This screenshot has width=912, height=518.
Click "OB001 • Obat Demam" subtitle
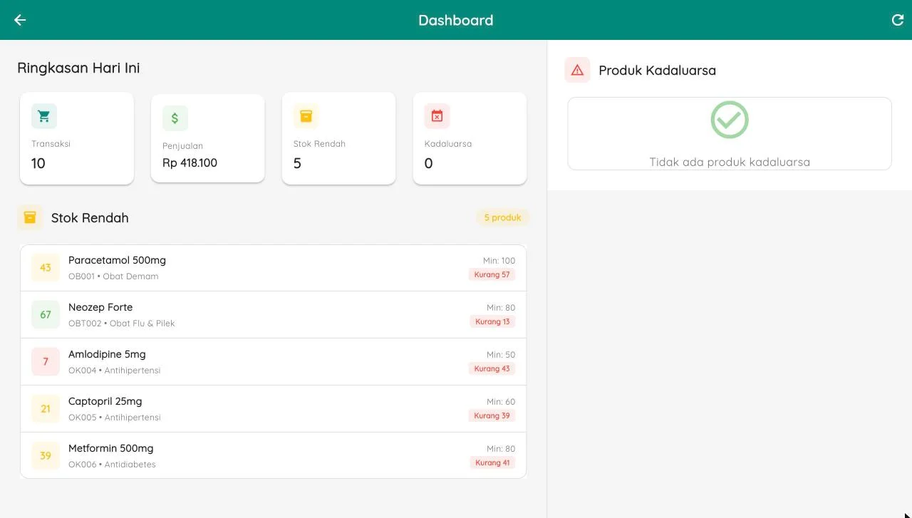coord(113,276)
